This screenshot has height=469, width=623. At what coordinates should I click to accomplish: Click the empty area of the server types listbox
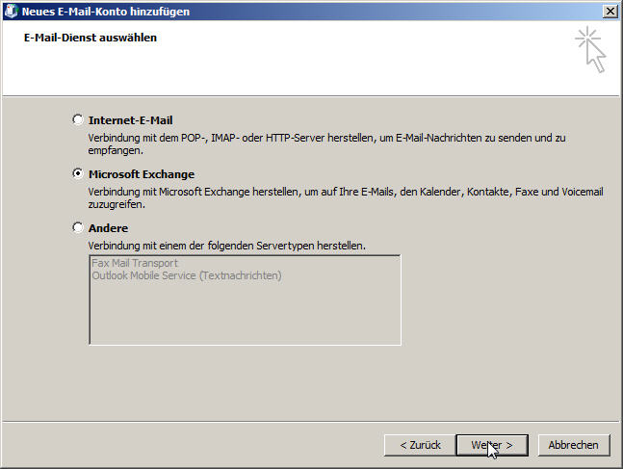tap(246, 314)
